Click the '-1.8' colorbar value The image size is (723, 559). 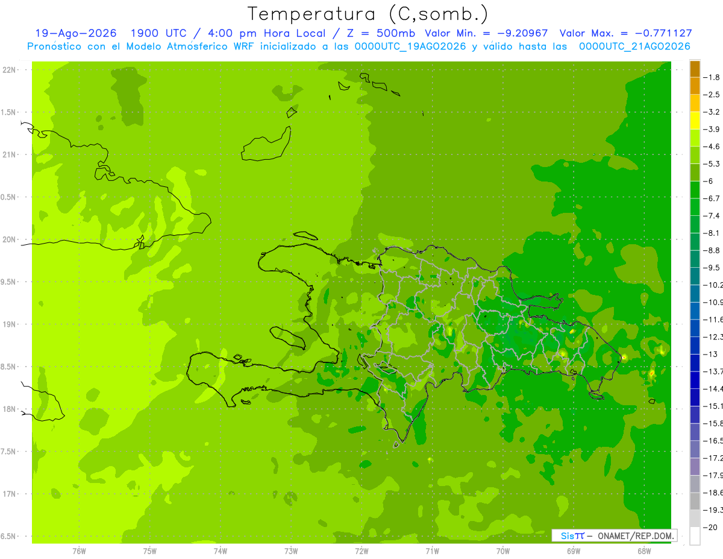click(713, 77)
